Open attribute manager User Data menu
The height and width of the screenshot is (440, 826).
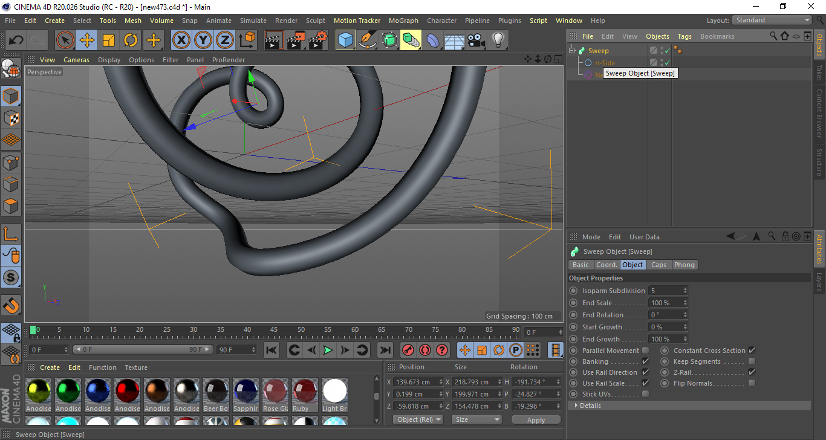pyautogui.click(x=645, y=237)
